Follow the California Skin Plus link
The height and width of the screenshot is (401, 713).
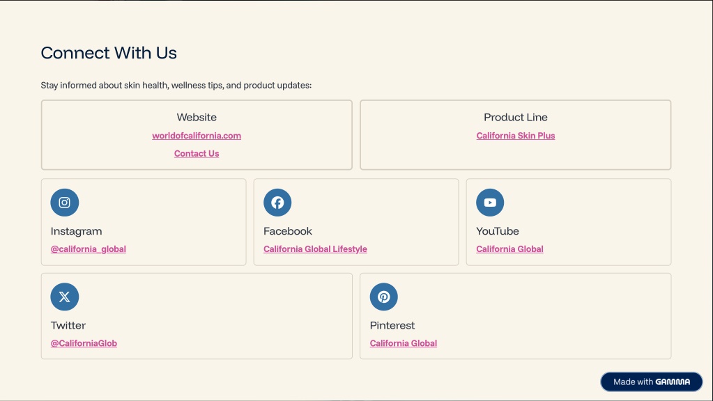tap(516, 136)
